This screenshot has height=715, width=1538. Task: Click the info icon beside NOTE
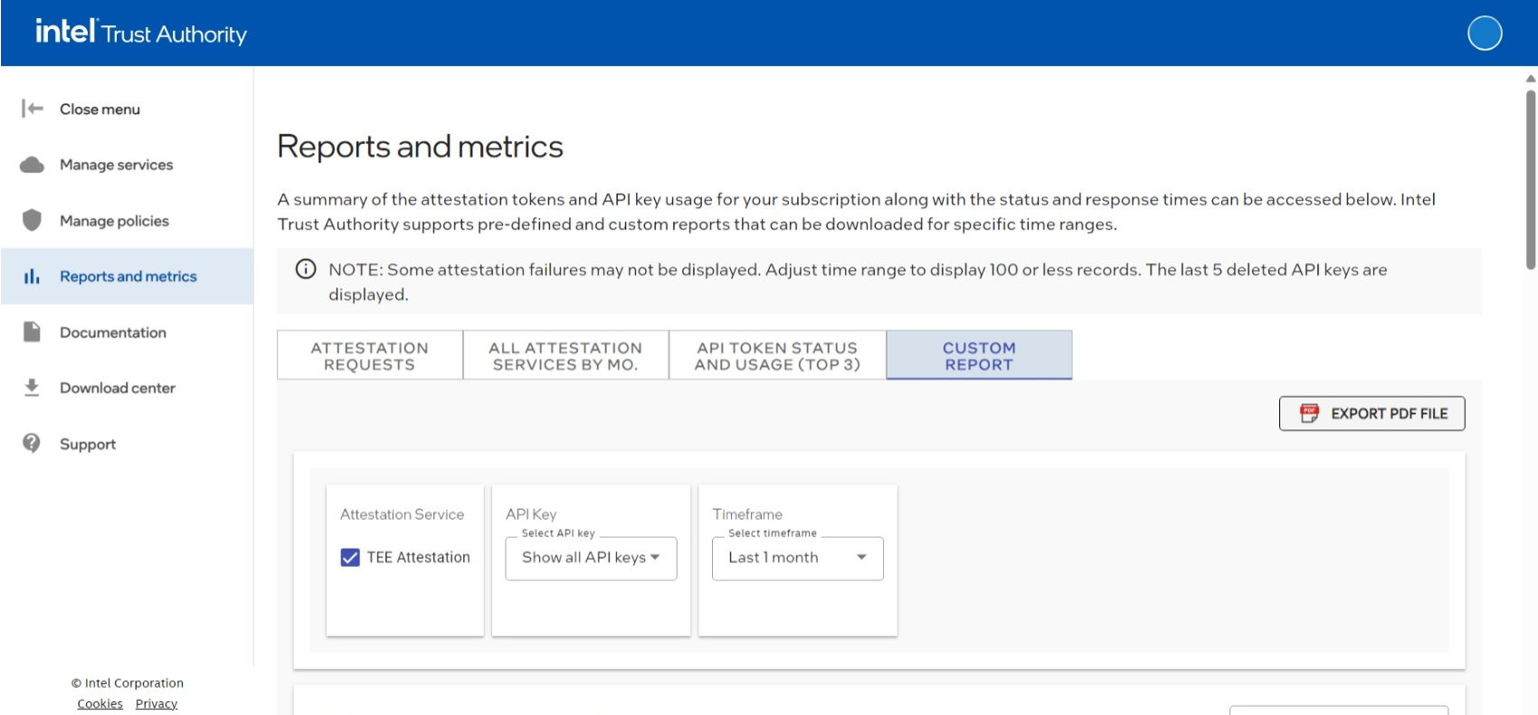coord(306,268)
